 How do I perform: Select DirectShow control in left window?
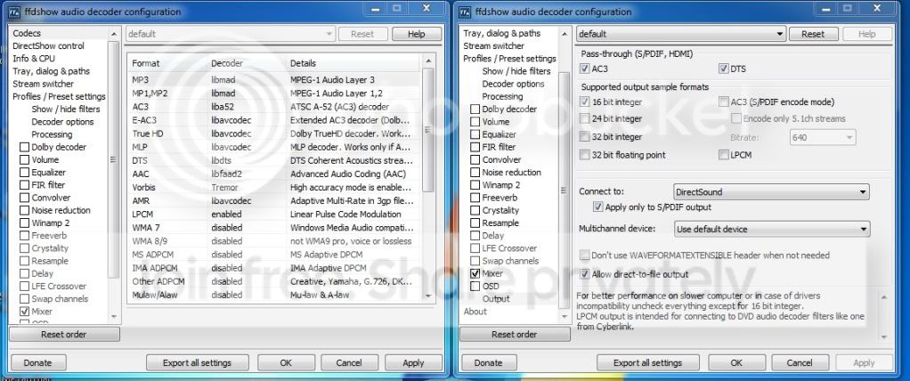coord(48,45)
